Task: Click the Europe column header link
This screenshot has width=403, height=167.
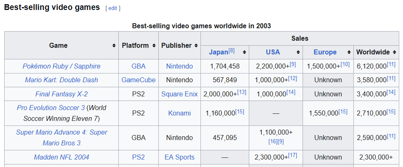Action: point(325,52)
